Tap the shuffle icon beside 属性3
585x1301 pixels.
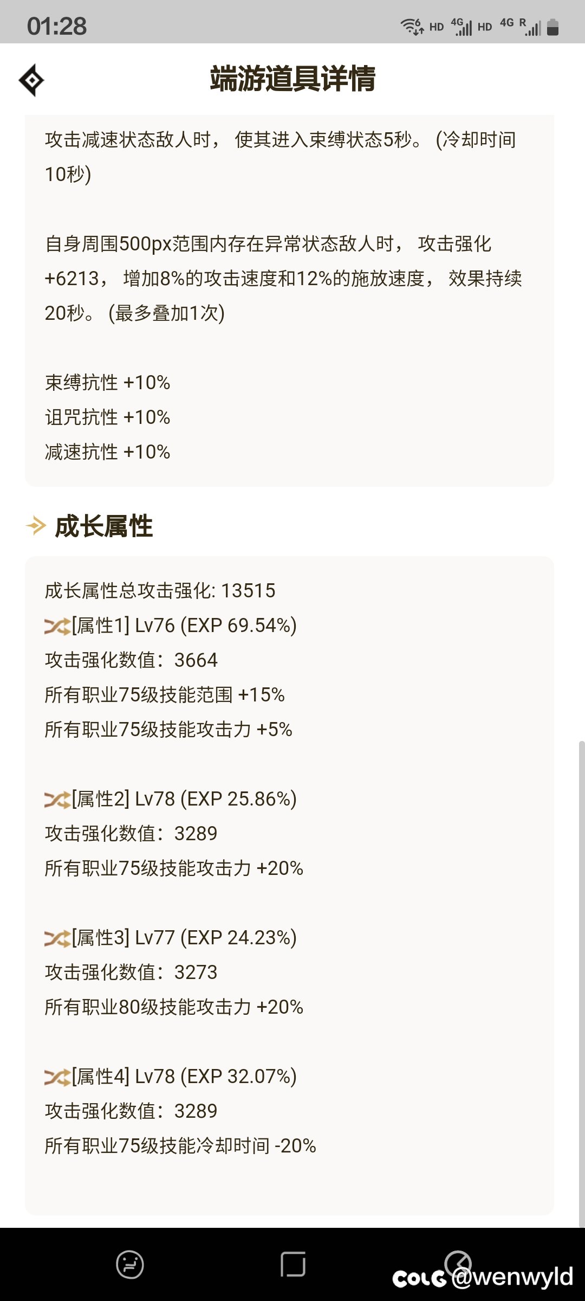click(57, 938)
